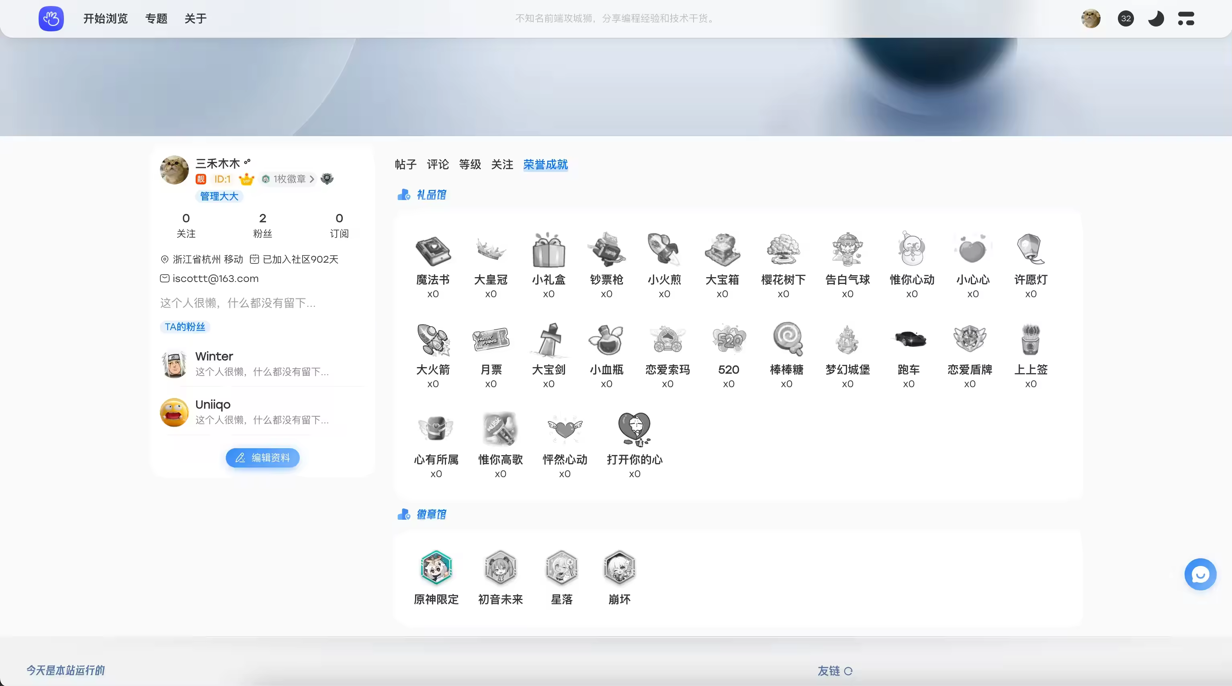Switch to the 关注 tab
The height and width of the screenshot is (686, 1232).
tap(502, 164)
